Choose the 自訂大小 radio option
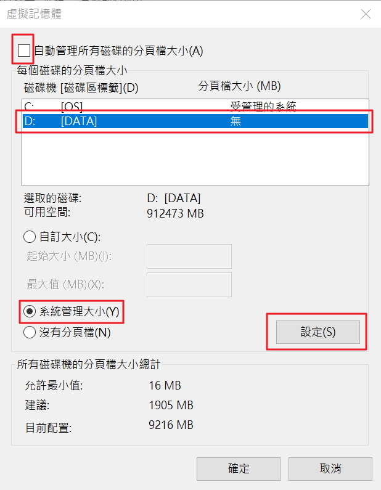This screenshot has width=381, height=490. pos(30,236)
